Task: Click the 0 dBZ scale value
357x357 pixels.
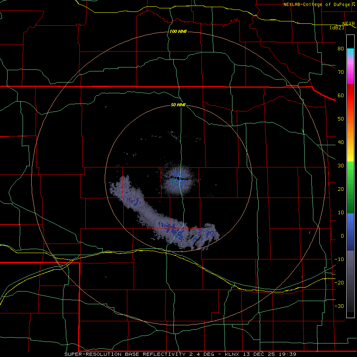Action: point(342,236)
